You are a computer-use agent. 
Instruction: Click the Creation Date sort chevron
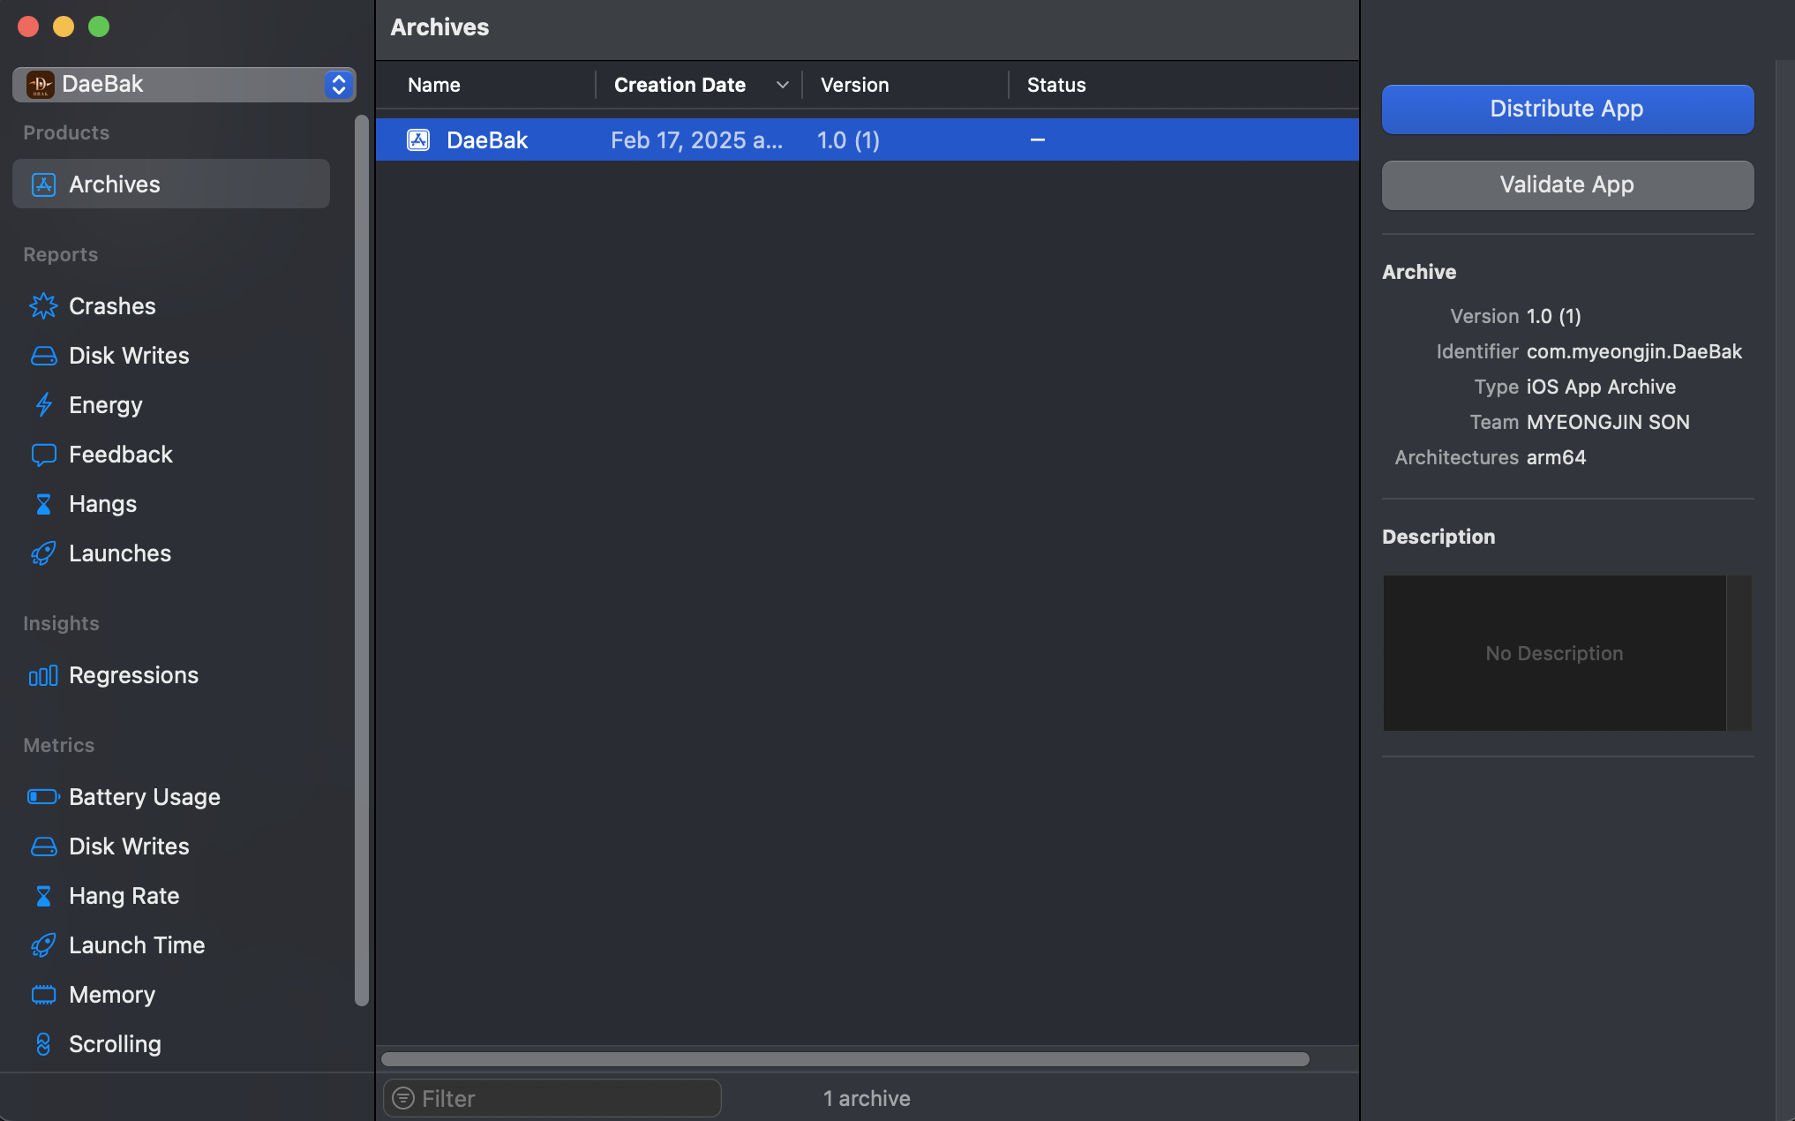[x=782, y=85]
